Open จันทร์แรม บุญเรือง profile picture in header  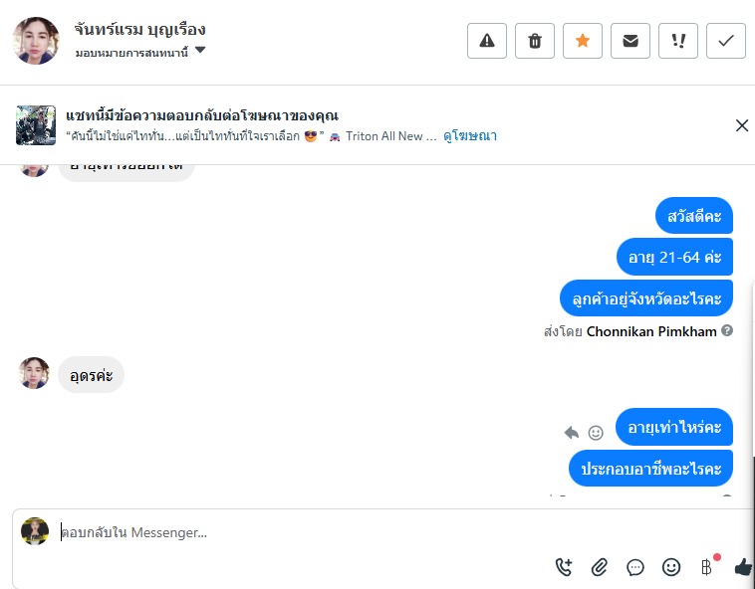(36, 41)
